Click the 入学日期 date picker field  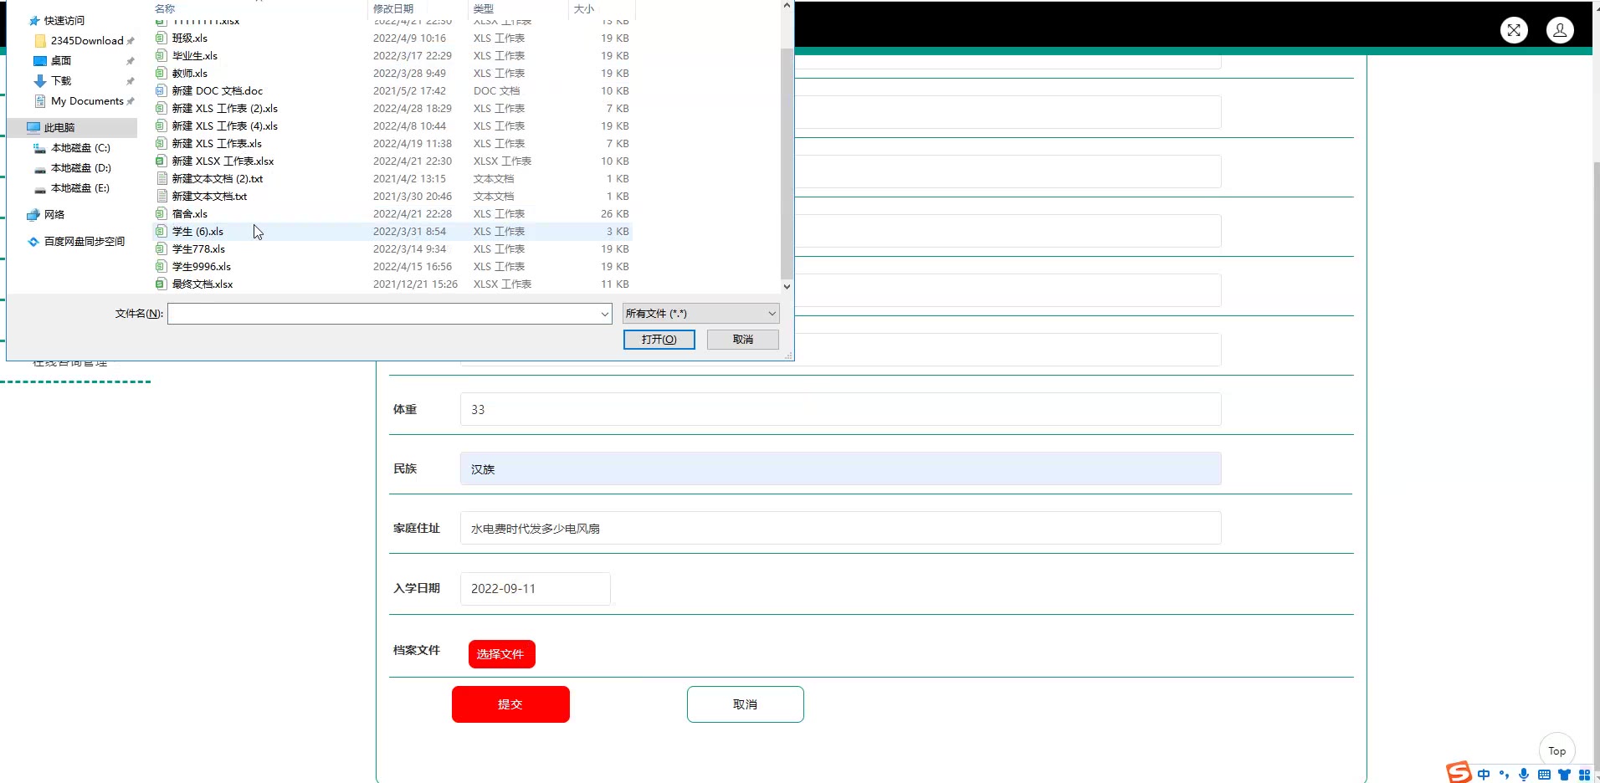(535, 589)
